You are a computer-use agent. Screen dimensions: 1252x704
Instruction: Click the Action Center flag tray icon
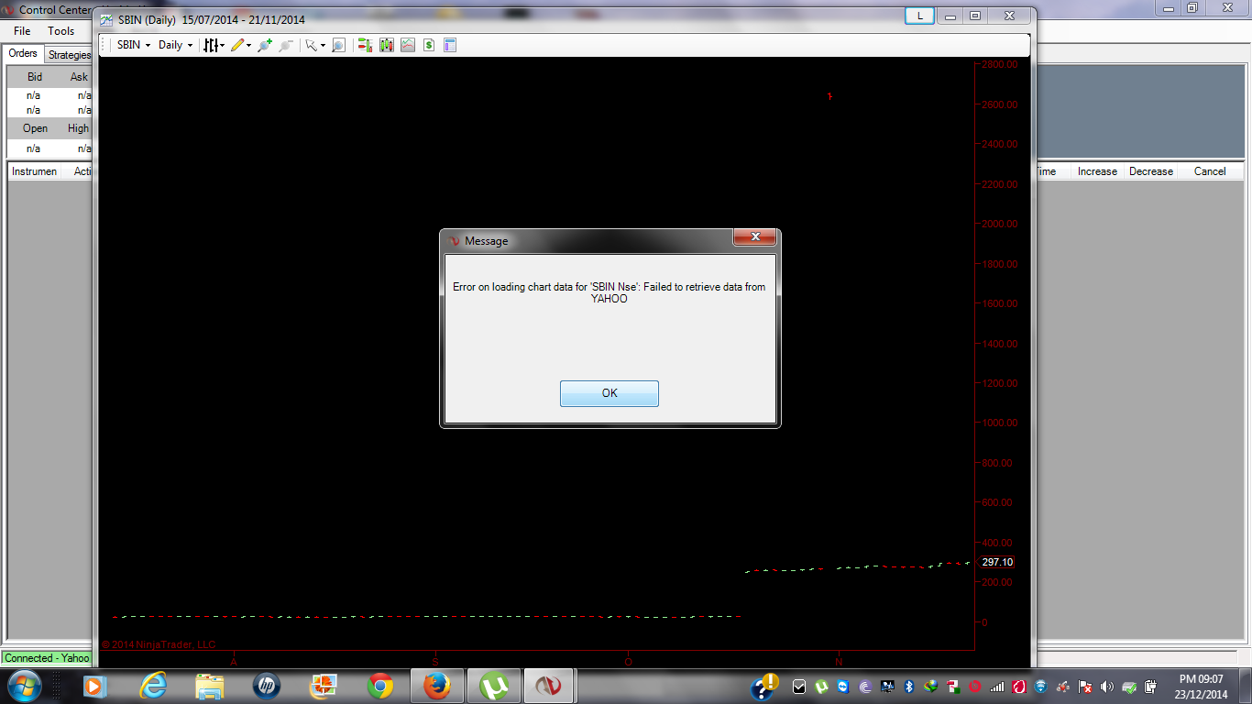tap(1085, 687)
